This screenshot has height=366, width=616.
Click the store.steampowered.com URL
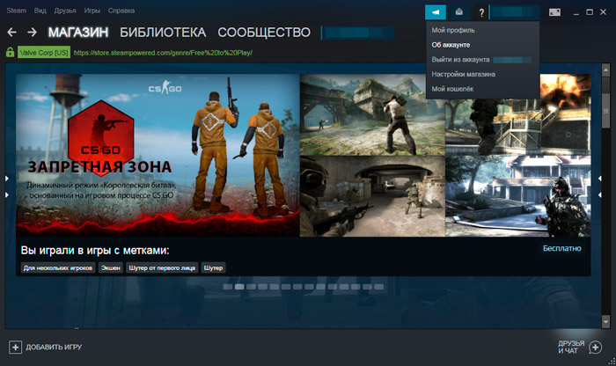[x=163, y=53]
